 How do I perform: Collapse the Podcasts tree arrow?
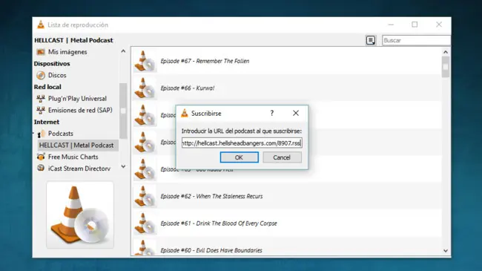[33, 134]
